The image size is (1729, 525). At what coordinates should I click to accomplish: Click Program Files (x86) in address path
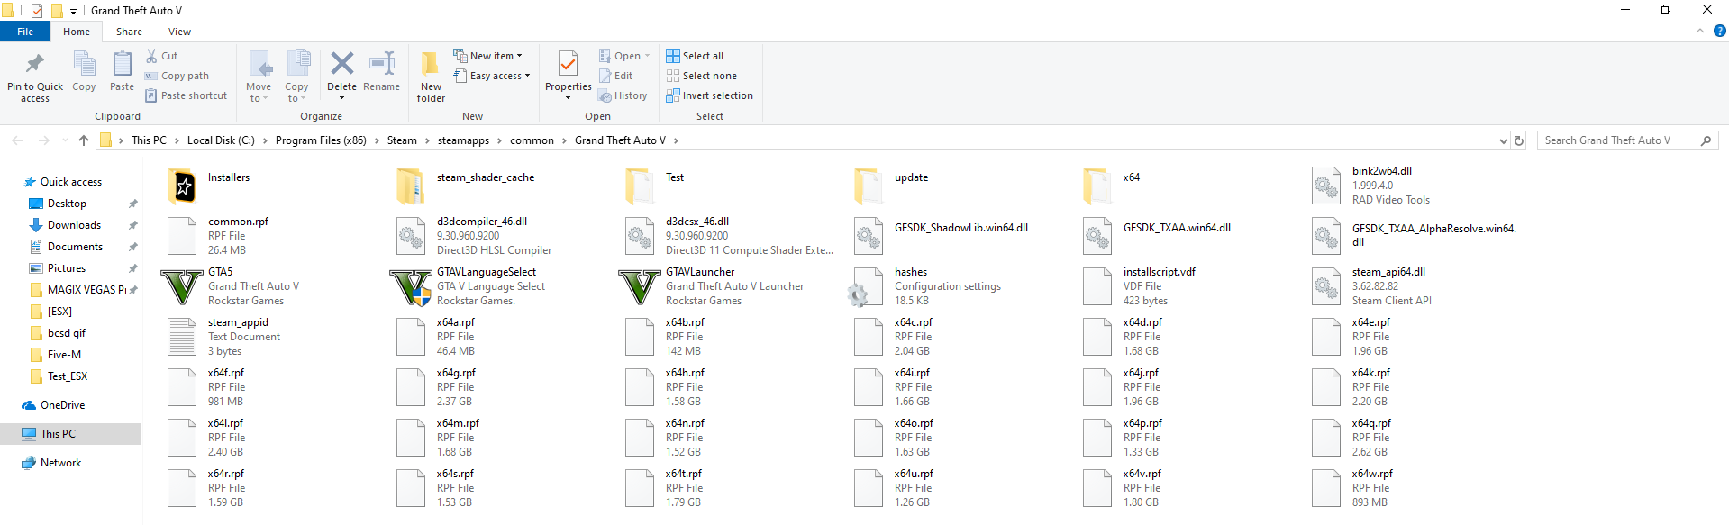tap(321, 140)
